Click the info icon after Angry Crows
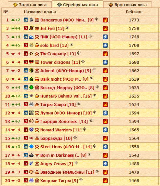 tap(76, 163)
